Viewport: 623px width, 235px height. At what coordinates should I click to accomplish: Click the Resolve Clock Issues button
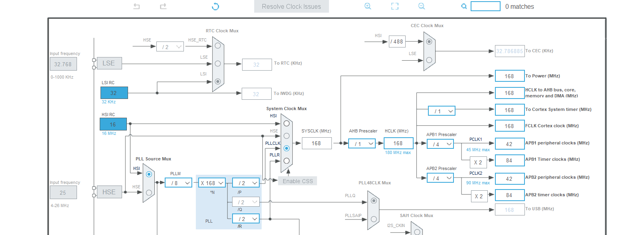pos(291,6)
